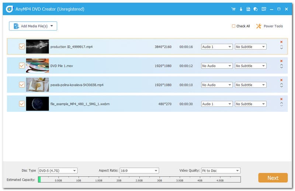
Task: Delete DVD Pile 1.mov using red X
Action: (x=281, y=61)
